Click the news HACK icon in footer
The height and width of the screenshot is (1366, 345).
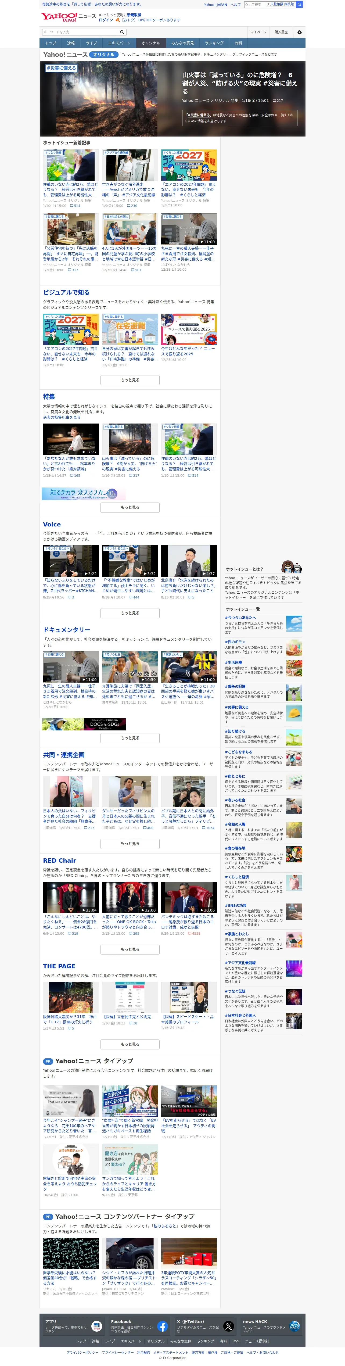pyautogui.click(x=295, y=1326)
